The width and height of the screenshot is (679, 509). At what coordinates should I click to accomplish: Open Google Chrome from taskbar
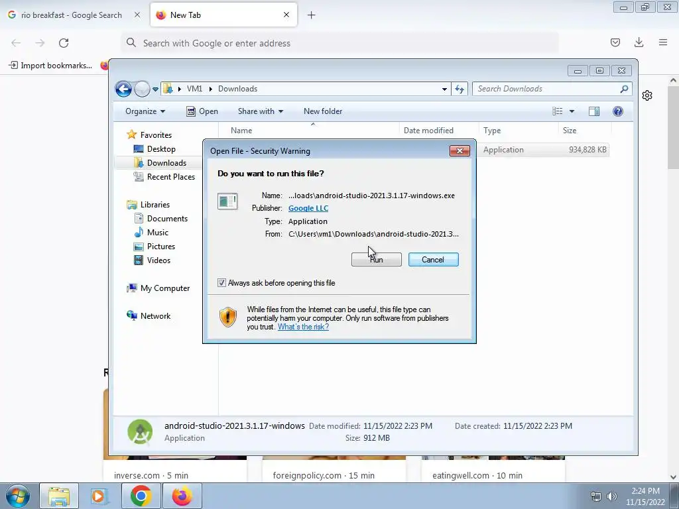(x=141, y=496)
